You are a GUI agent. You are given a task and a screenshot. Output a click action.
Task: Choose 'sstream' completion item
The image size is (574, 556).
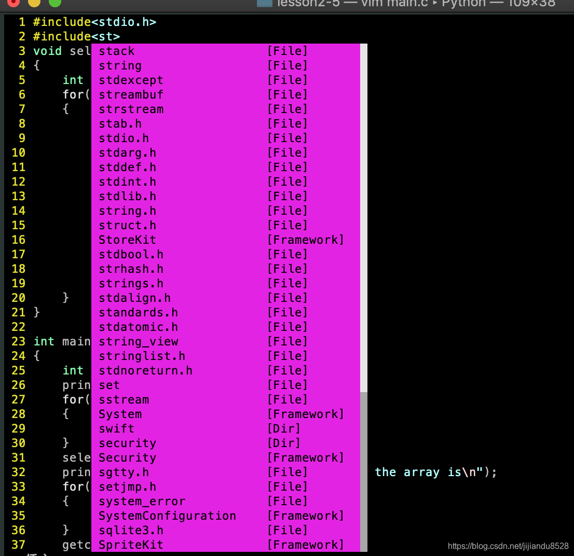[225, 399]
